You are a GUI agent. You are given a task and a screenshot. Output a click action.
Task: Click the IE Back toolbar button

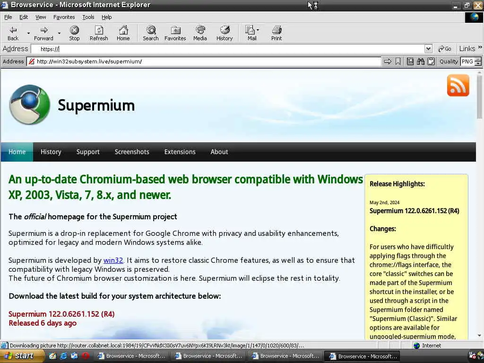[x=13, y=33]
